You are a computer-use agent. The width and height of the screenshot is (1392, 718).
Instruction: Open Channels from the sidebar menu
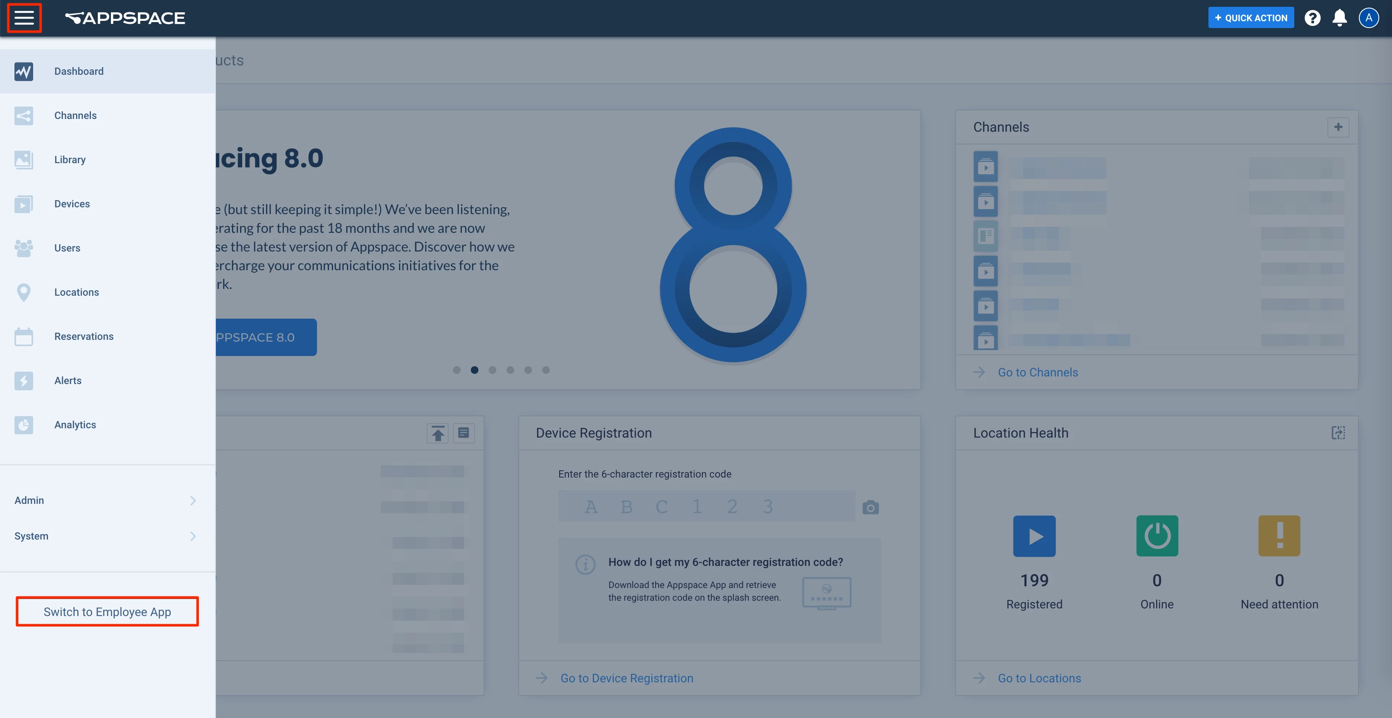108,116
